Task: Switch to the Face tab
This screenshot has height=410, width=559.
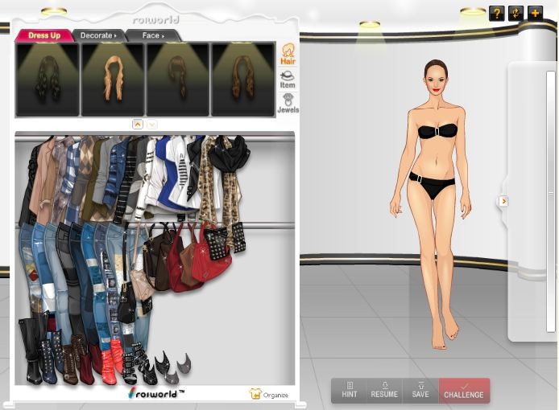Action: point(152,35)
